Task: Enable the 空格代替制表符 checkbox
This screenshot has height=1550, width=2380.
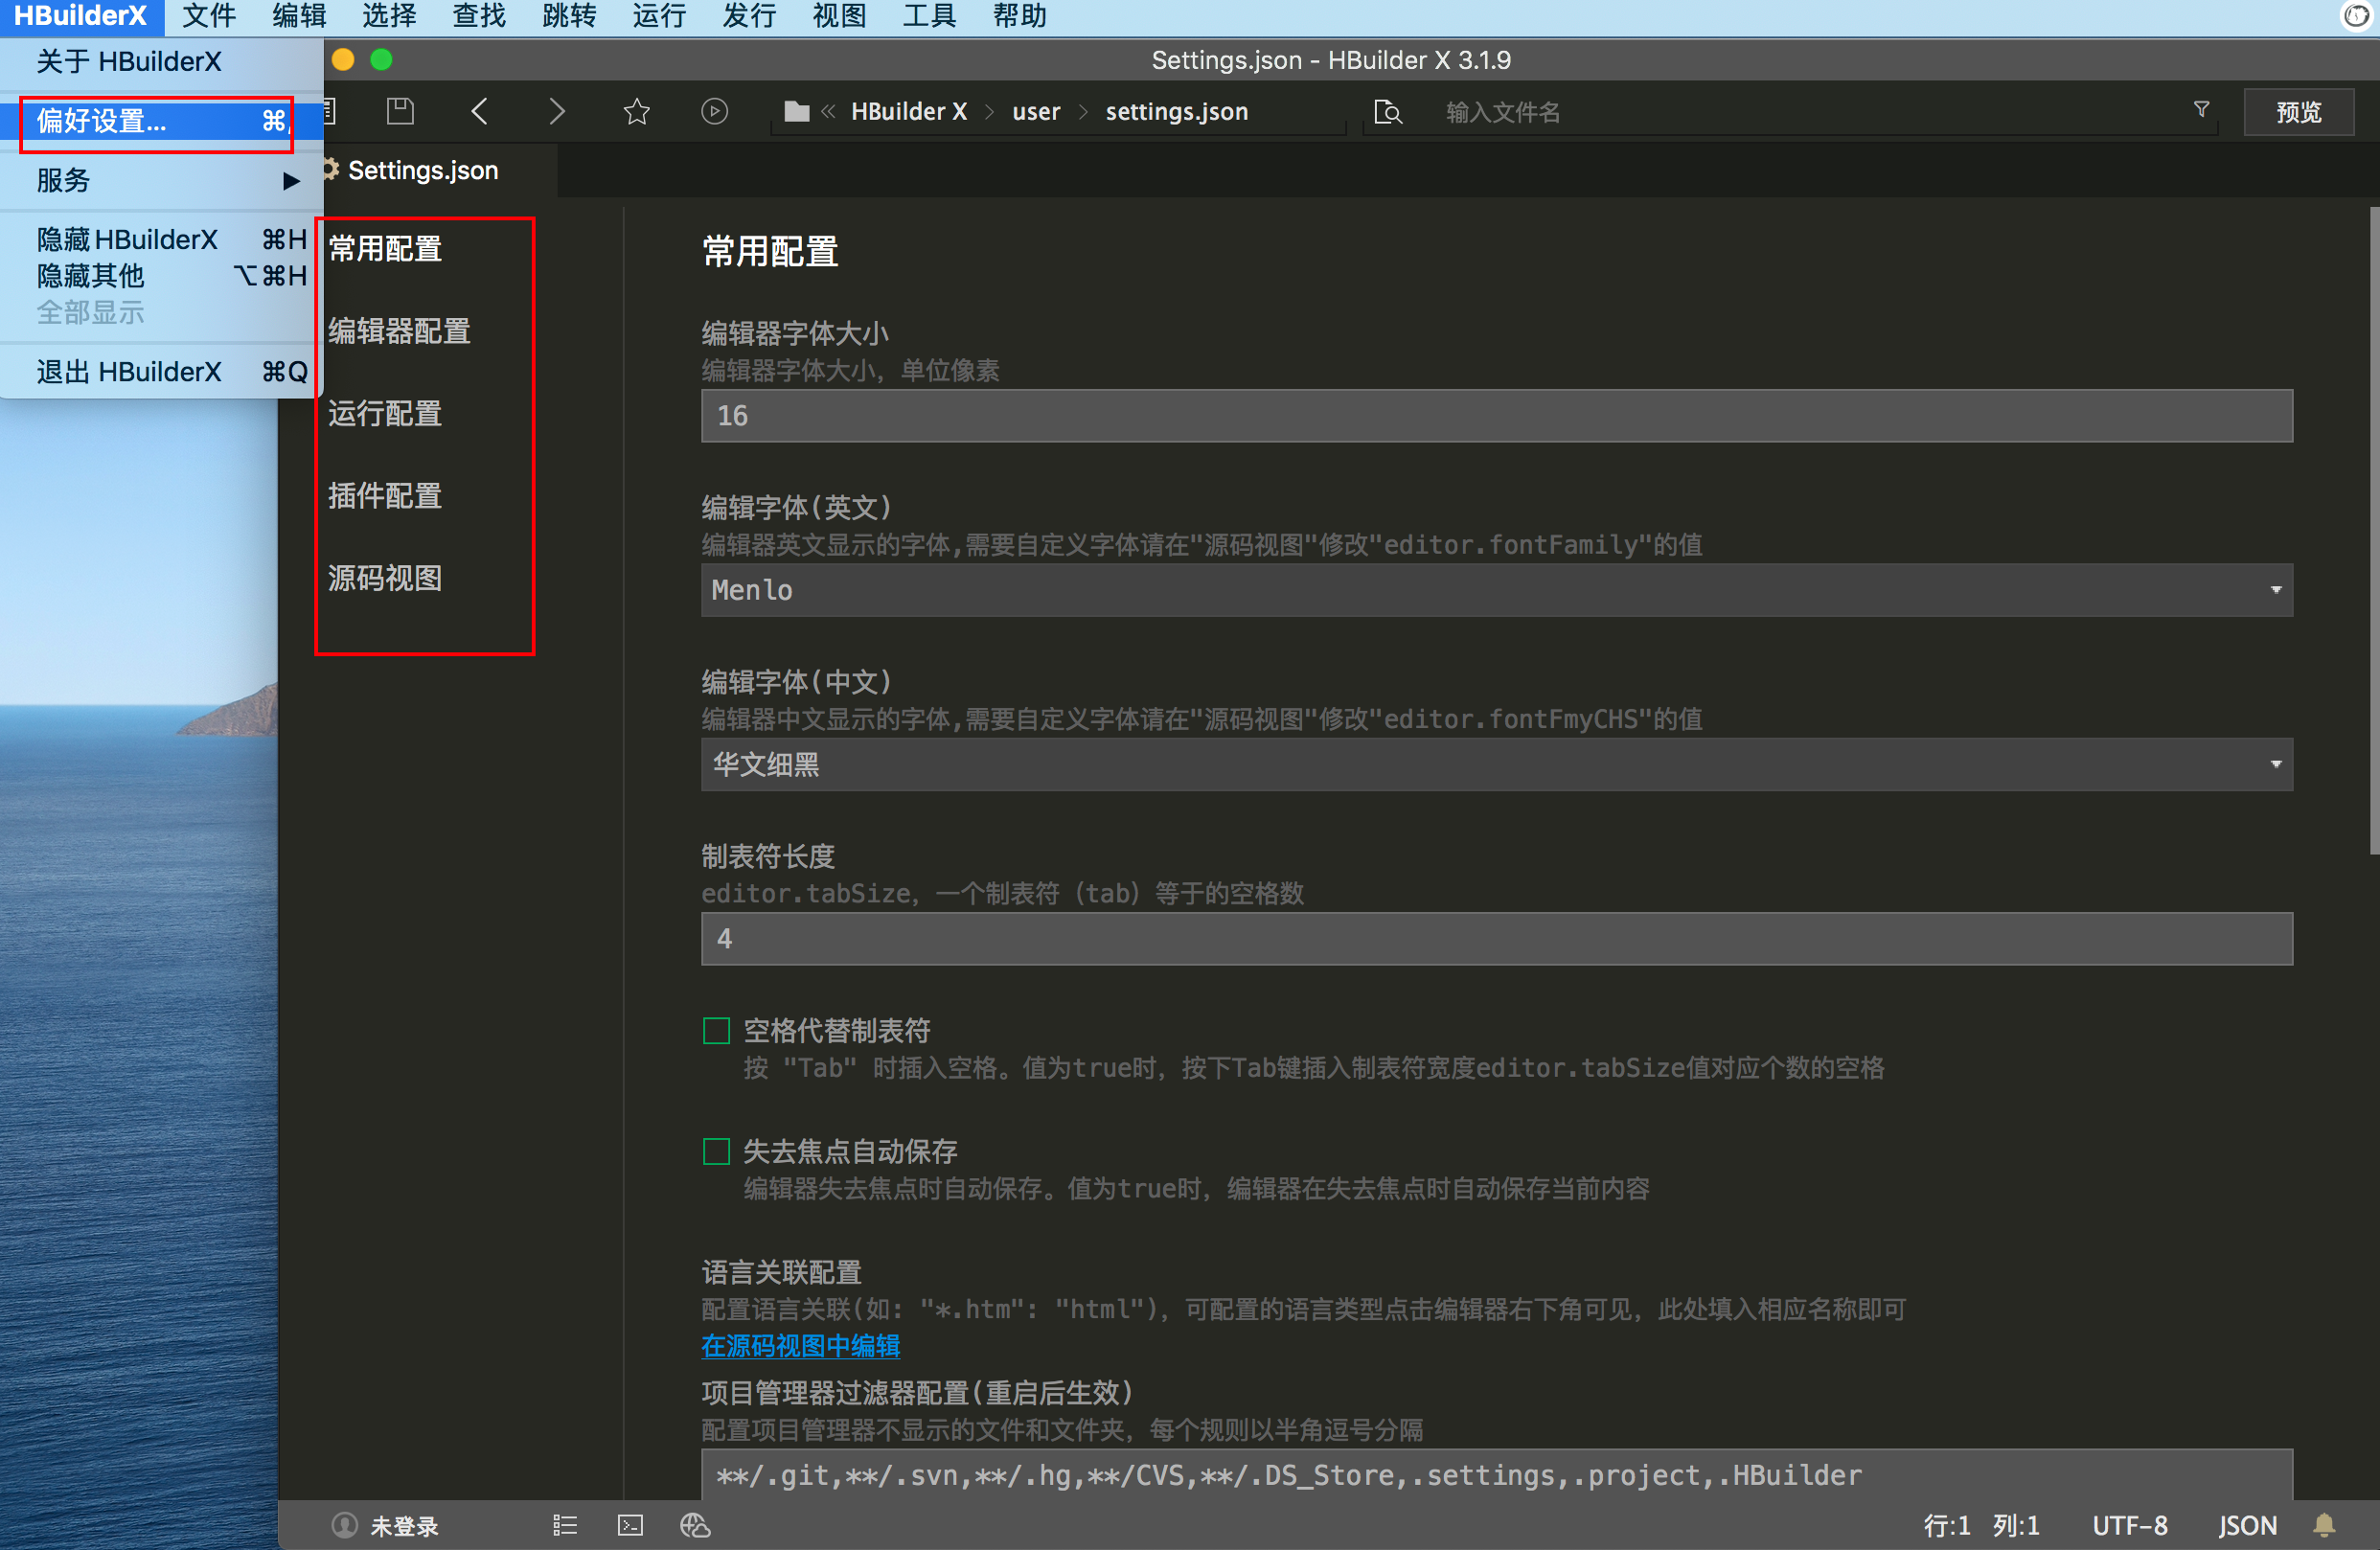Action: coord(716,1030)
